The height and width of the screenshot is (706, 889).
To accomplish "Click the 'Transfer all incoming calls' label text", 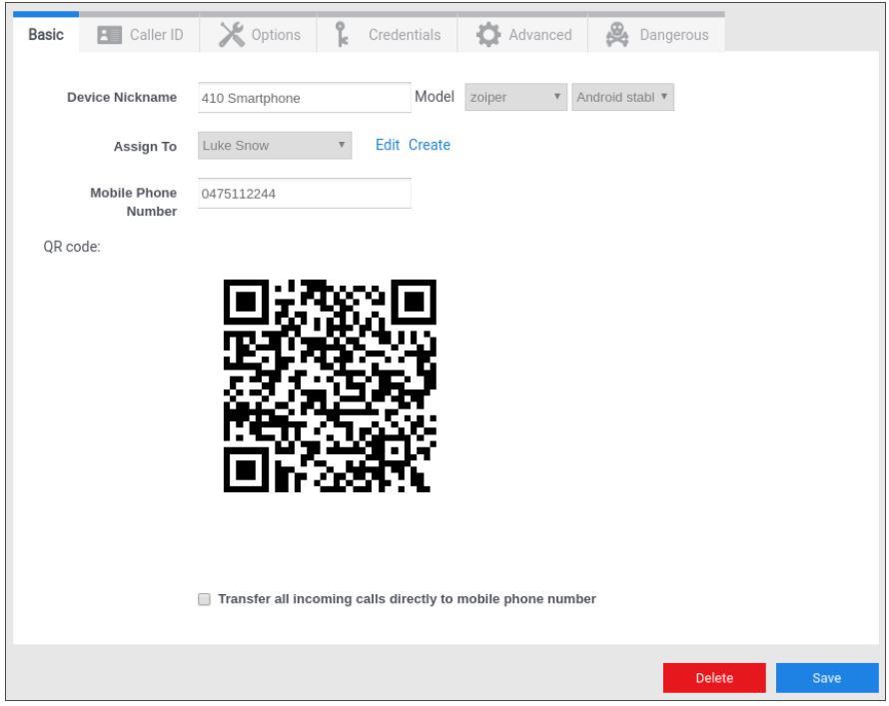I will pyautogui.click(x=407, y=600).
